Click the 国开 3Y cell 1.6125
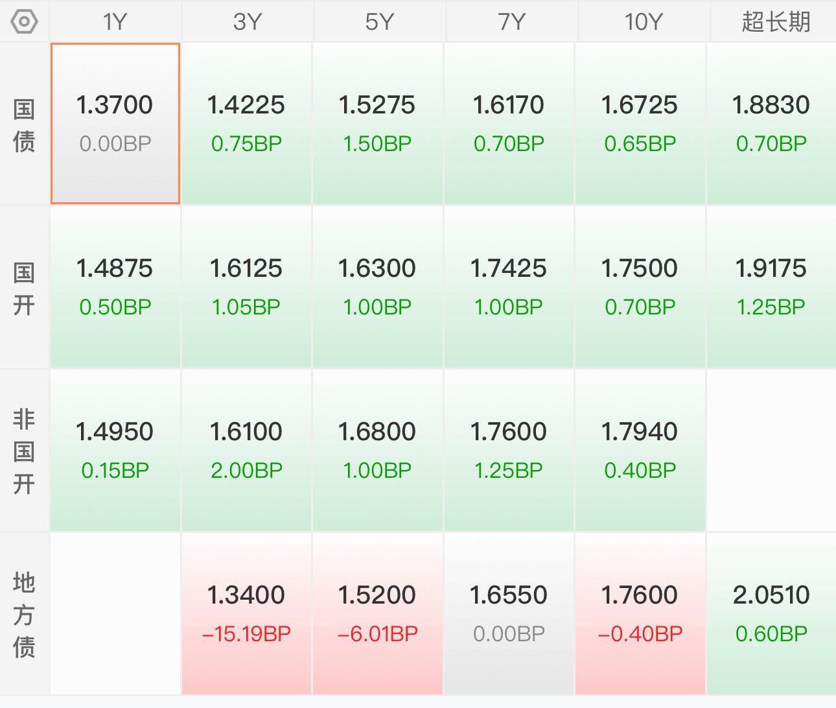This screenshot has width=836, height=708. 246,287
